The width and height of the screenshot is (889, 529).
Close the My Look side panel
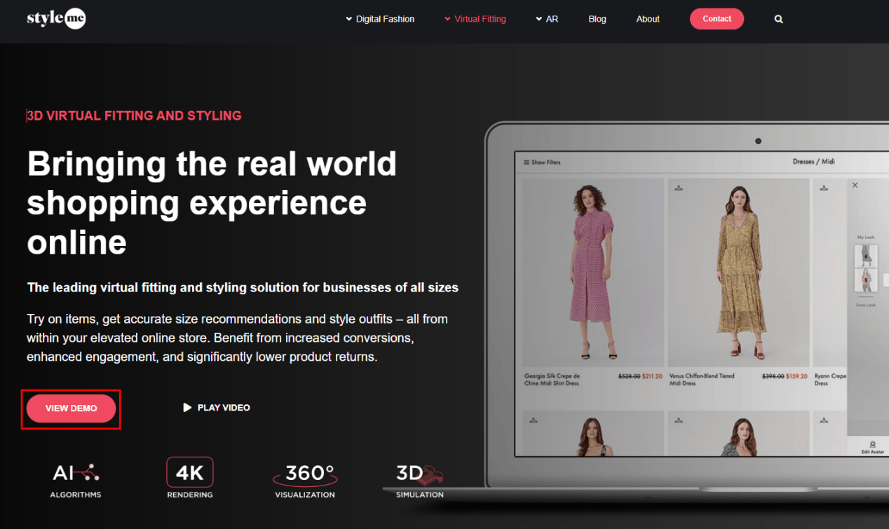[855, 186]
